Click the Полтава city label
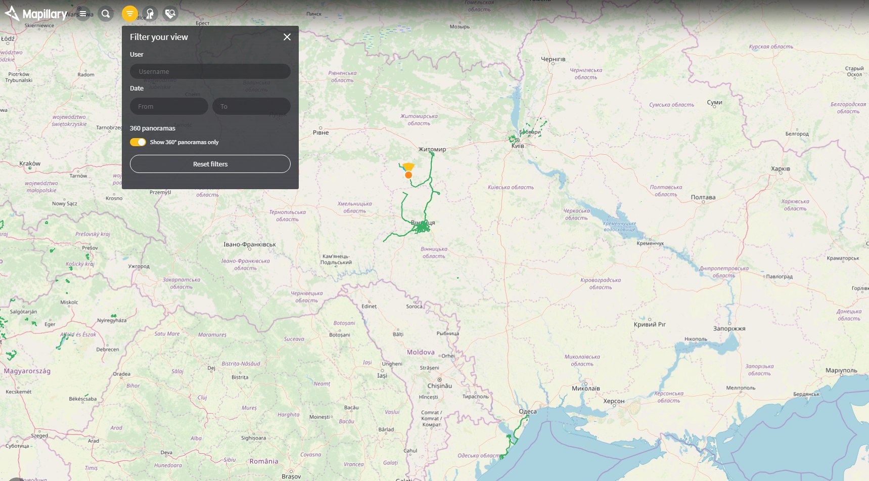 pyautogui.click(x=703, y=197)
